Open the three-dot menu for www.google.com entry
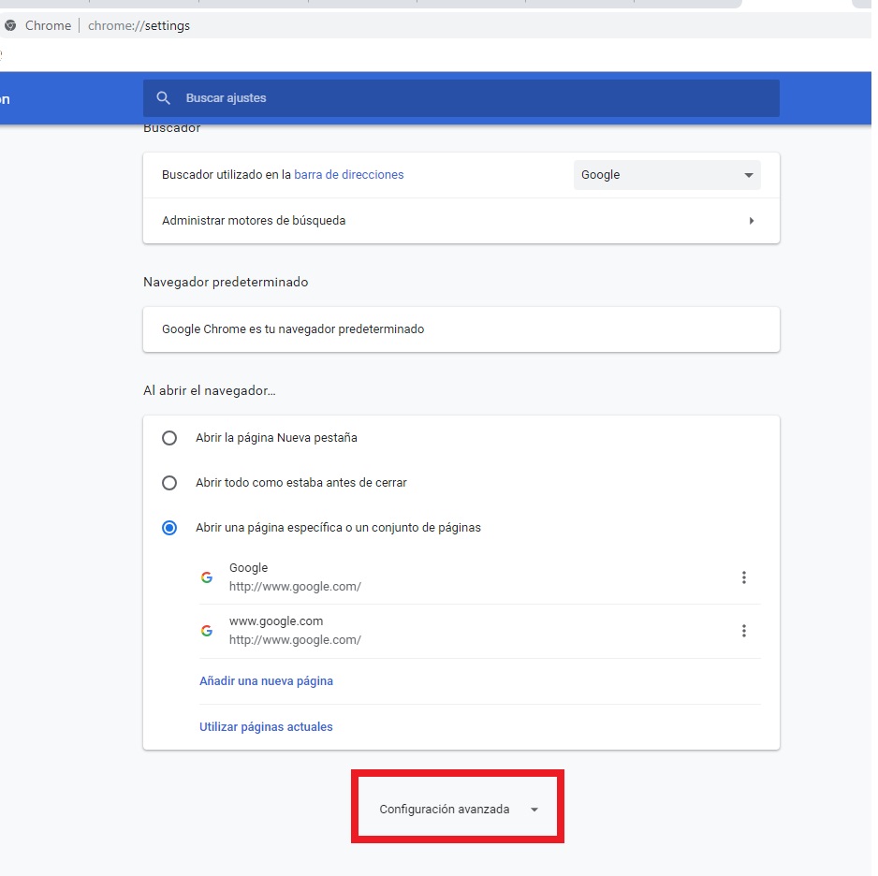Screen dimensions: 878x876 pyautogui.click(x=743, y=631)
